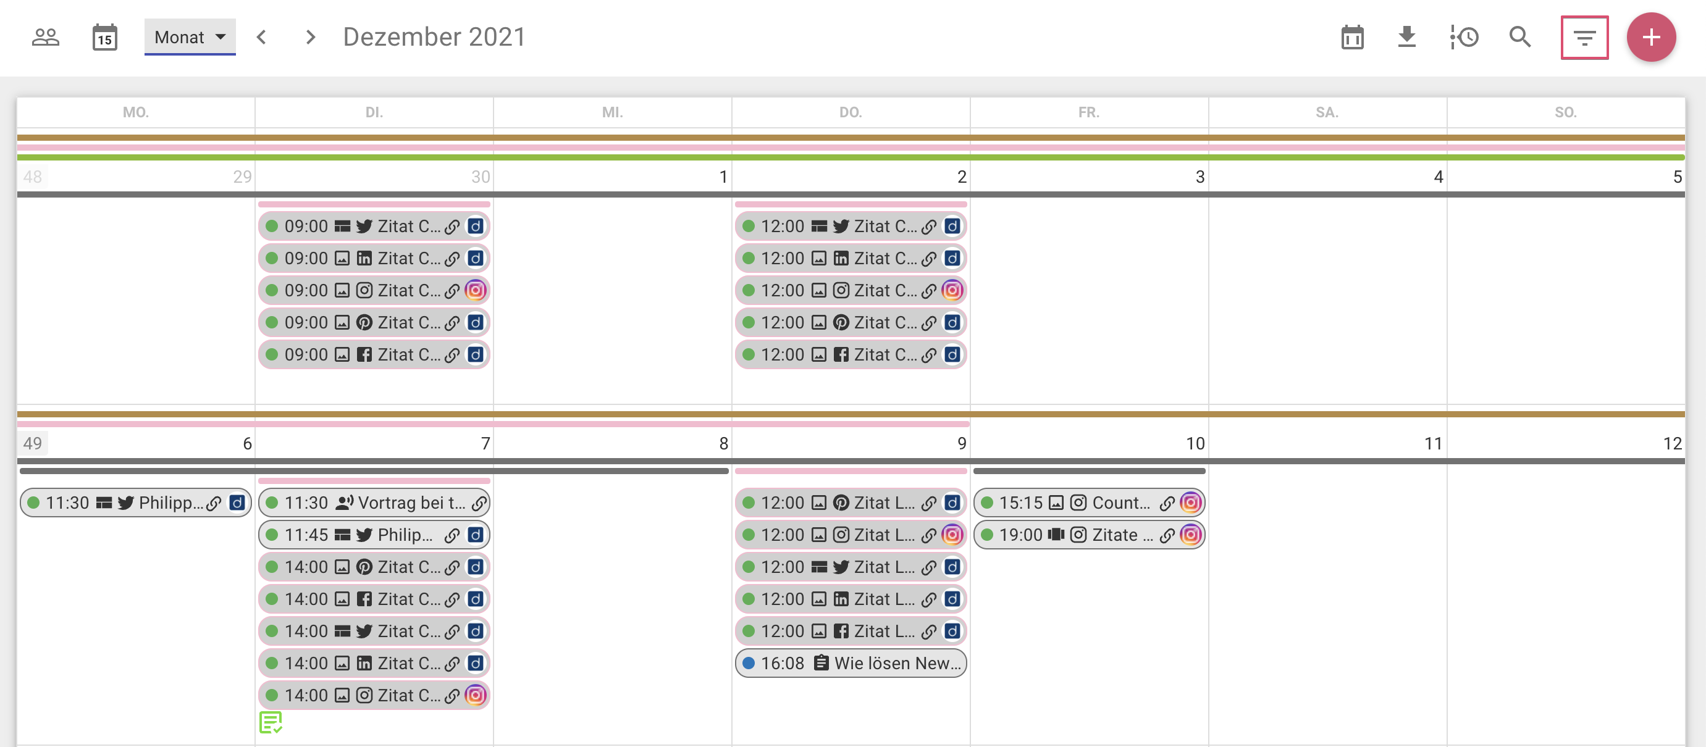This screenshot has height=747, width=1706.
Task: Go to previous month arrow
Action: [262, 38]
